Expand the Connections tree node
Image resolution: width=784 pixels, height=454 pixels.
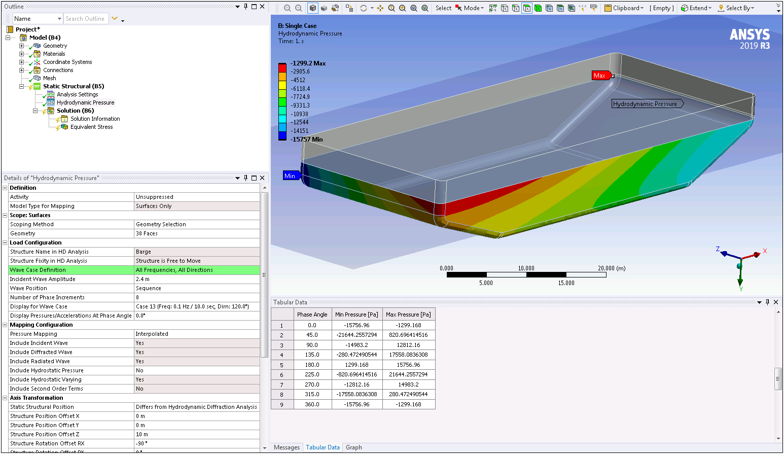(x=21, y=70)
